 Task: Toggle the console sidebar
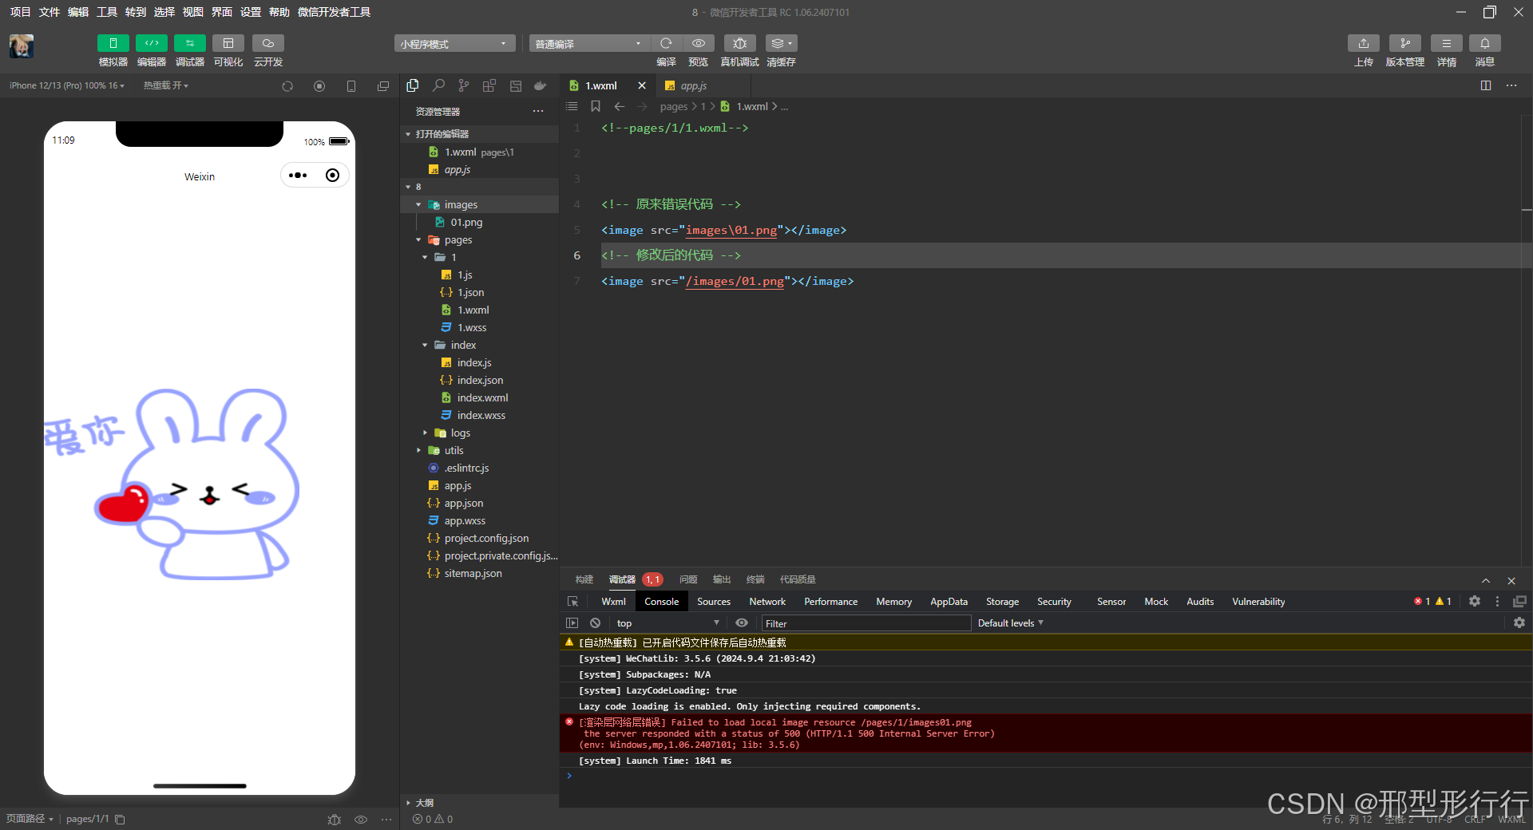[x=572, y=623]
